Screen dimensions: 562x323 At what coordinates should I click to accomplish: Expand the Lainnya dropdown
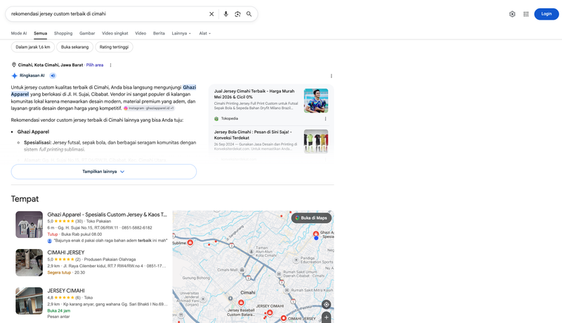pyautogui.click(x=181, y=33)
